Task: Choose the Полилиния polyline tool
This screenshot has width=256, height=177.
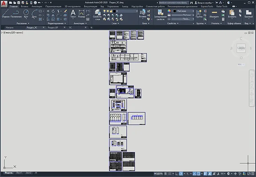Action: click(16, 14)
